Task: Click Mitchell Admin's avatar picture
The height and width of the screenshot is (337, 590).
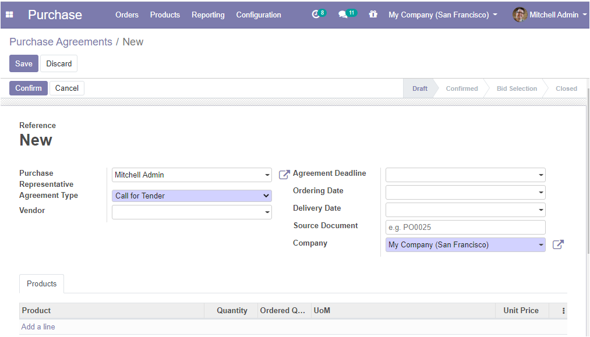Action: (x=520, y=15)
